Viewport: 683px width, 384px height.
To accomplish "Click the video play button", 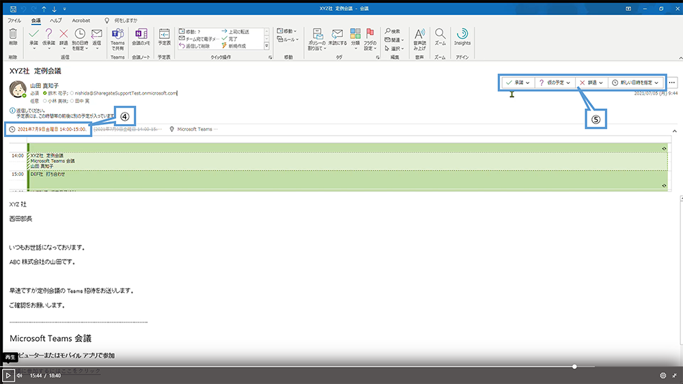I will point(8,375).
